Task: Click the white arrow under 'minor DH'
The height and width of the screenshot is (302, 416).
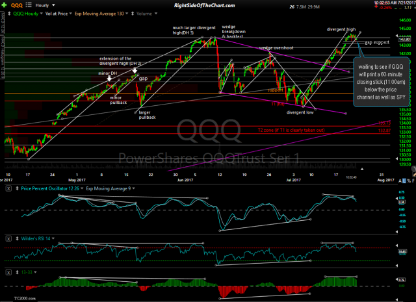Action: (109, 79)
